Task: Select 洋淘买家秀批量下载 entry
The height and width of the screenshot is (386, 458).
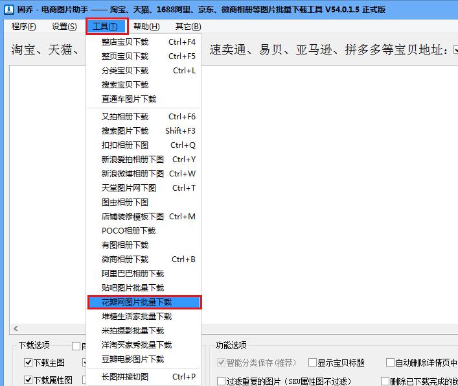Action: tap(144, 345)
